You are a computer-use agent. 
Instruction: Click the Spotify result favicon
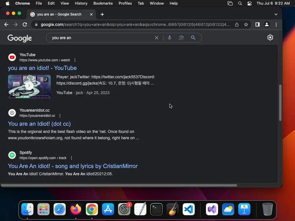coord(12,155)
